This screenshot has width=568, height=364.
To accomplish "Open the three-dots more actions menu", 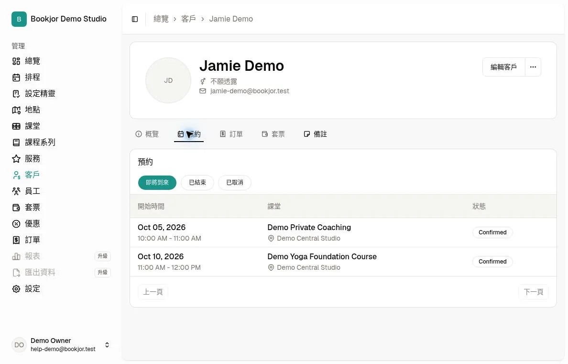I will 533,67.
